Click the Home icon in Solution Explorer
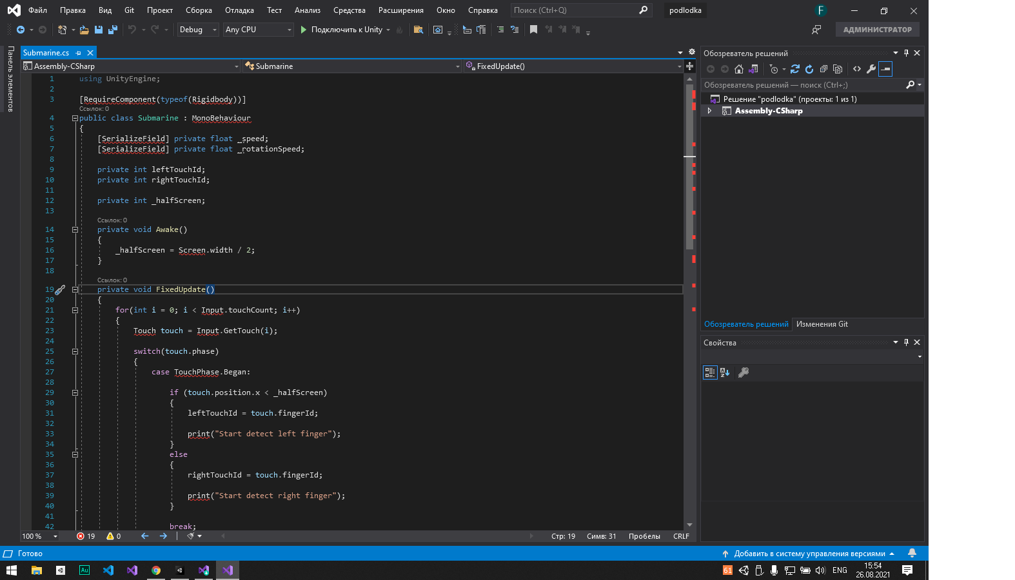The width and height of the screenshot is (1015, 580). 739,69
